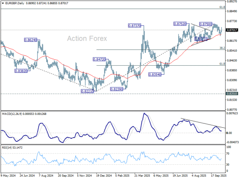
Task: Click the 0.8221 bottom price label
Action: click(88, 91)
